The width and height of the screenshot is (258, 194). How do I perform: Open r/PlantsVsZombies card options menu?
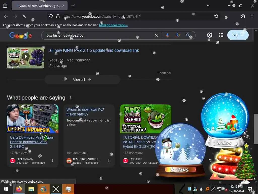[x=109, y=160]
